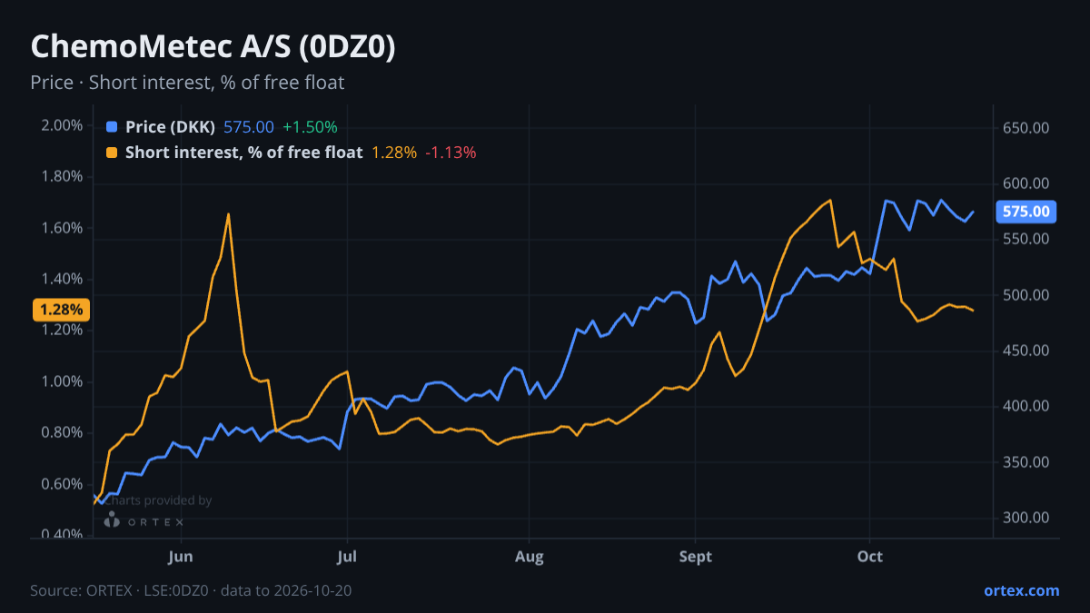Click the 0.60% left axis label
Image resolution: width=1090 pixels, height=613 pixels.
coord(62,484)
